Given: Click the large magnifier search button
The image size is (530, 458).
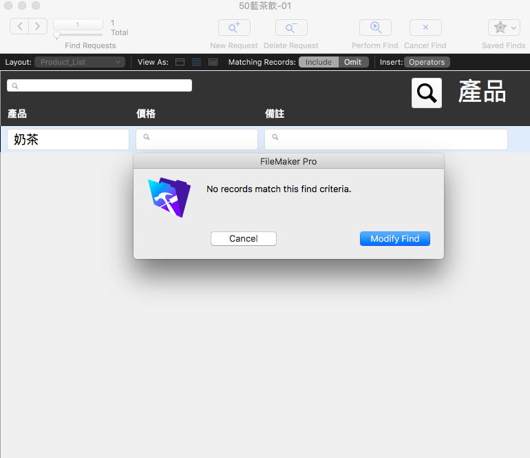Looking at the screenshot, I should click(x=427, y=93).
